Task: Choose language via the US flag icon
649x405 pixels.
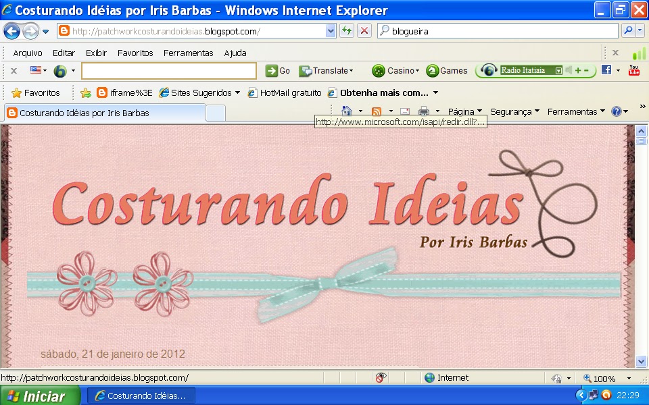Action: coord(36,70)
